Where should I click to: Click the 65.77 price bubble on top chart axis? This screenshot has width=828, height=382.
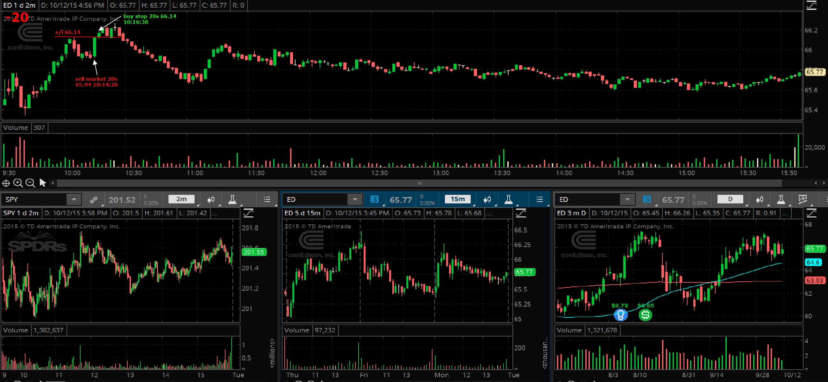[x=815, y=72]
